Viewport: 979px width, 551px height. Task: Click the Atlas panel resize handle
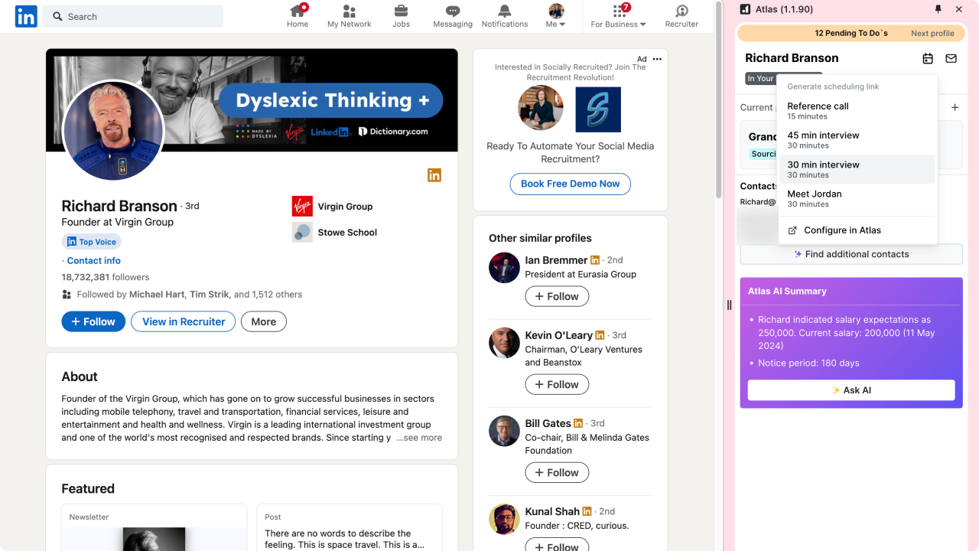[x=729, y=305]
